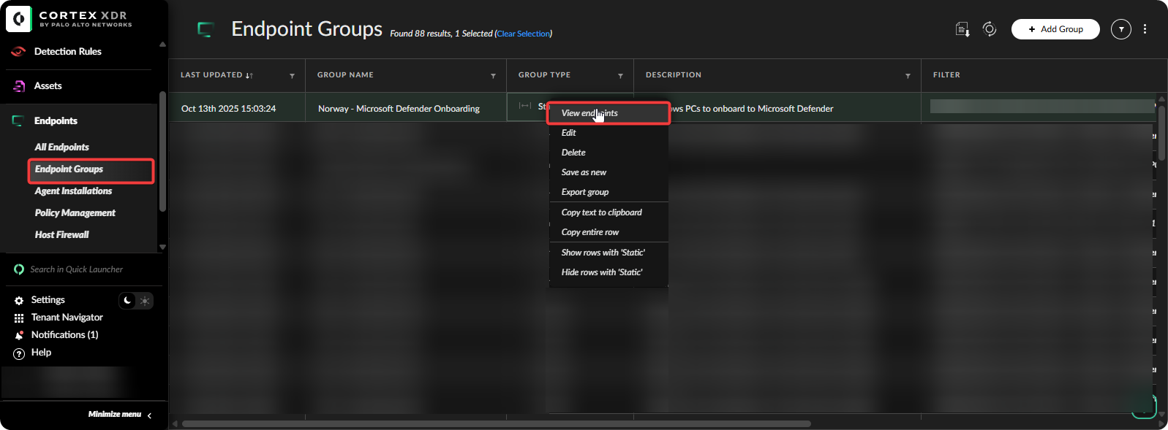Select dark mode moon toggle
The height and width of the screenshot is (430, 1168).
[128, 301]
